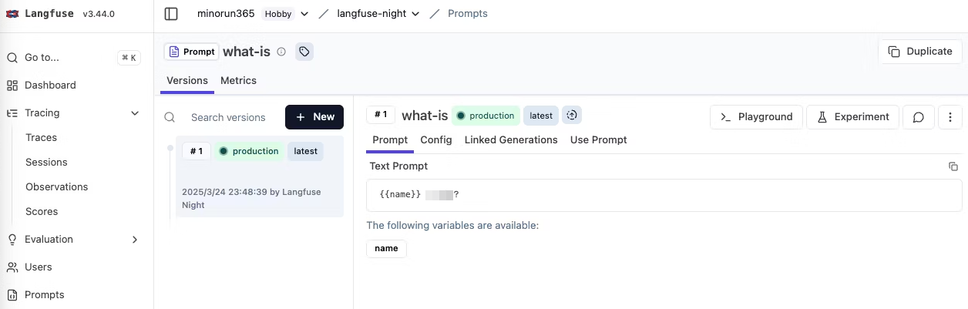Click the v3.44.0 version label
The image size is (968, 309).
(98, 14)
